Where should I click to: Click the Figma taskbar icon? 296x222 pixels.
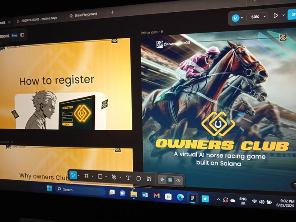[192, 198]
